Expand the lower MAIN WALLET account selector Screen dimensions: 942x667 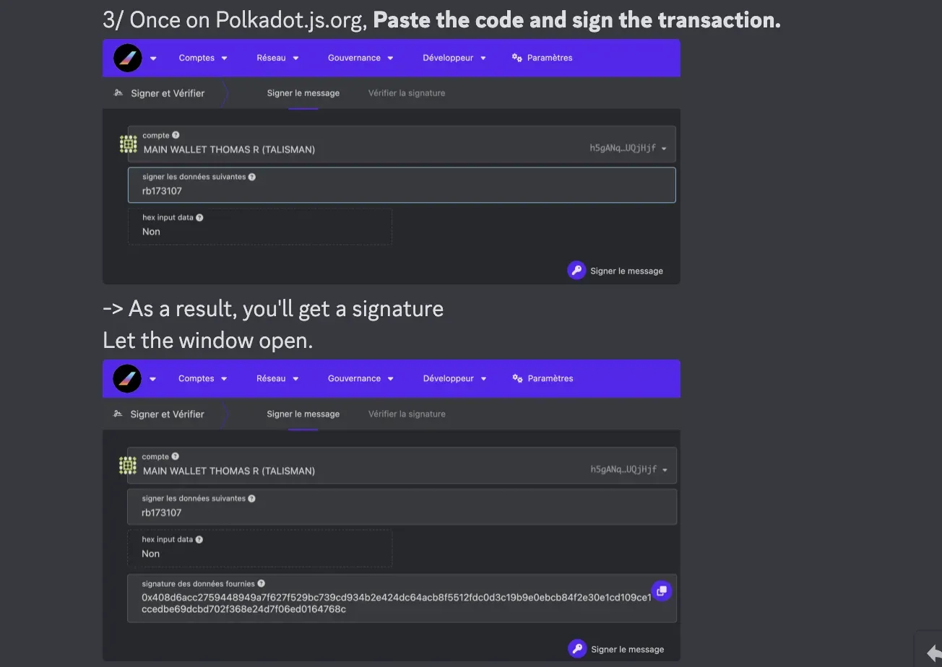[402, 465]
